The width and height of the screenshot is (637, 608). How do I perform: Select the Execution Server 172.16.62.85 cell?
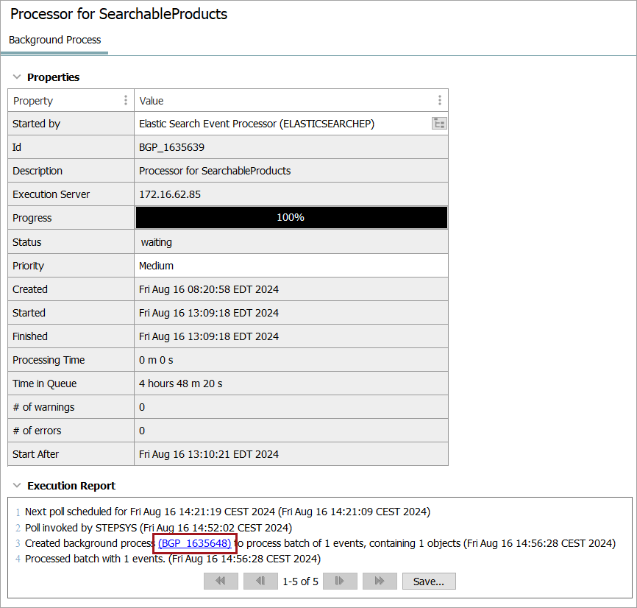(291, 194)
